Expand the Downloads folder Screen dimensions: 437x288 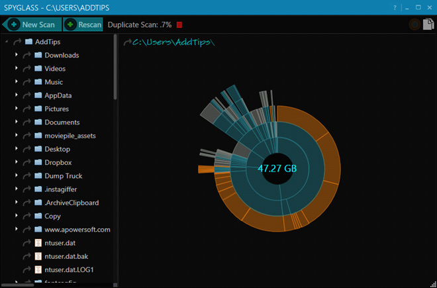[x=17, y=55]
